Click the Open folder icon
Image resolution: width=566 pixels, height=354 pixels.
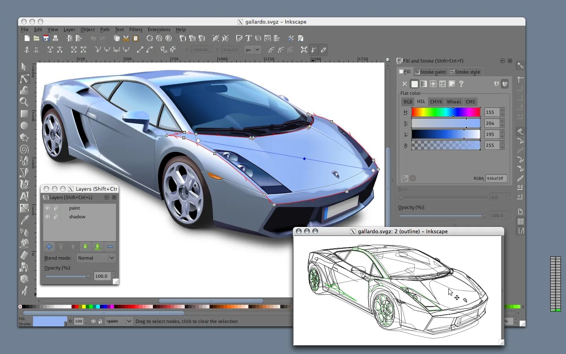pyautogui.click(x=36, y=38)
